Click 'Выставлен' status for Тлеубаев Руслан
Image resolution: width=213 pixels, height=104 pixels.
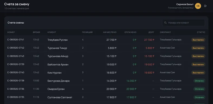pyautogui.click(x=198, y=40)
